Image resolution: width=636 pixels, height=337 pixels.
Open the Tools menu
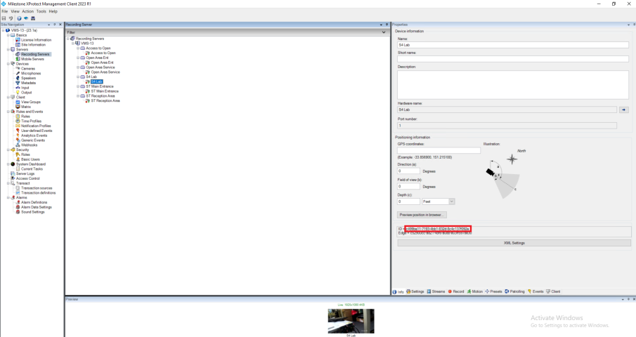click(x=41, y=11)
